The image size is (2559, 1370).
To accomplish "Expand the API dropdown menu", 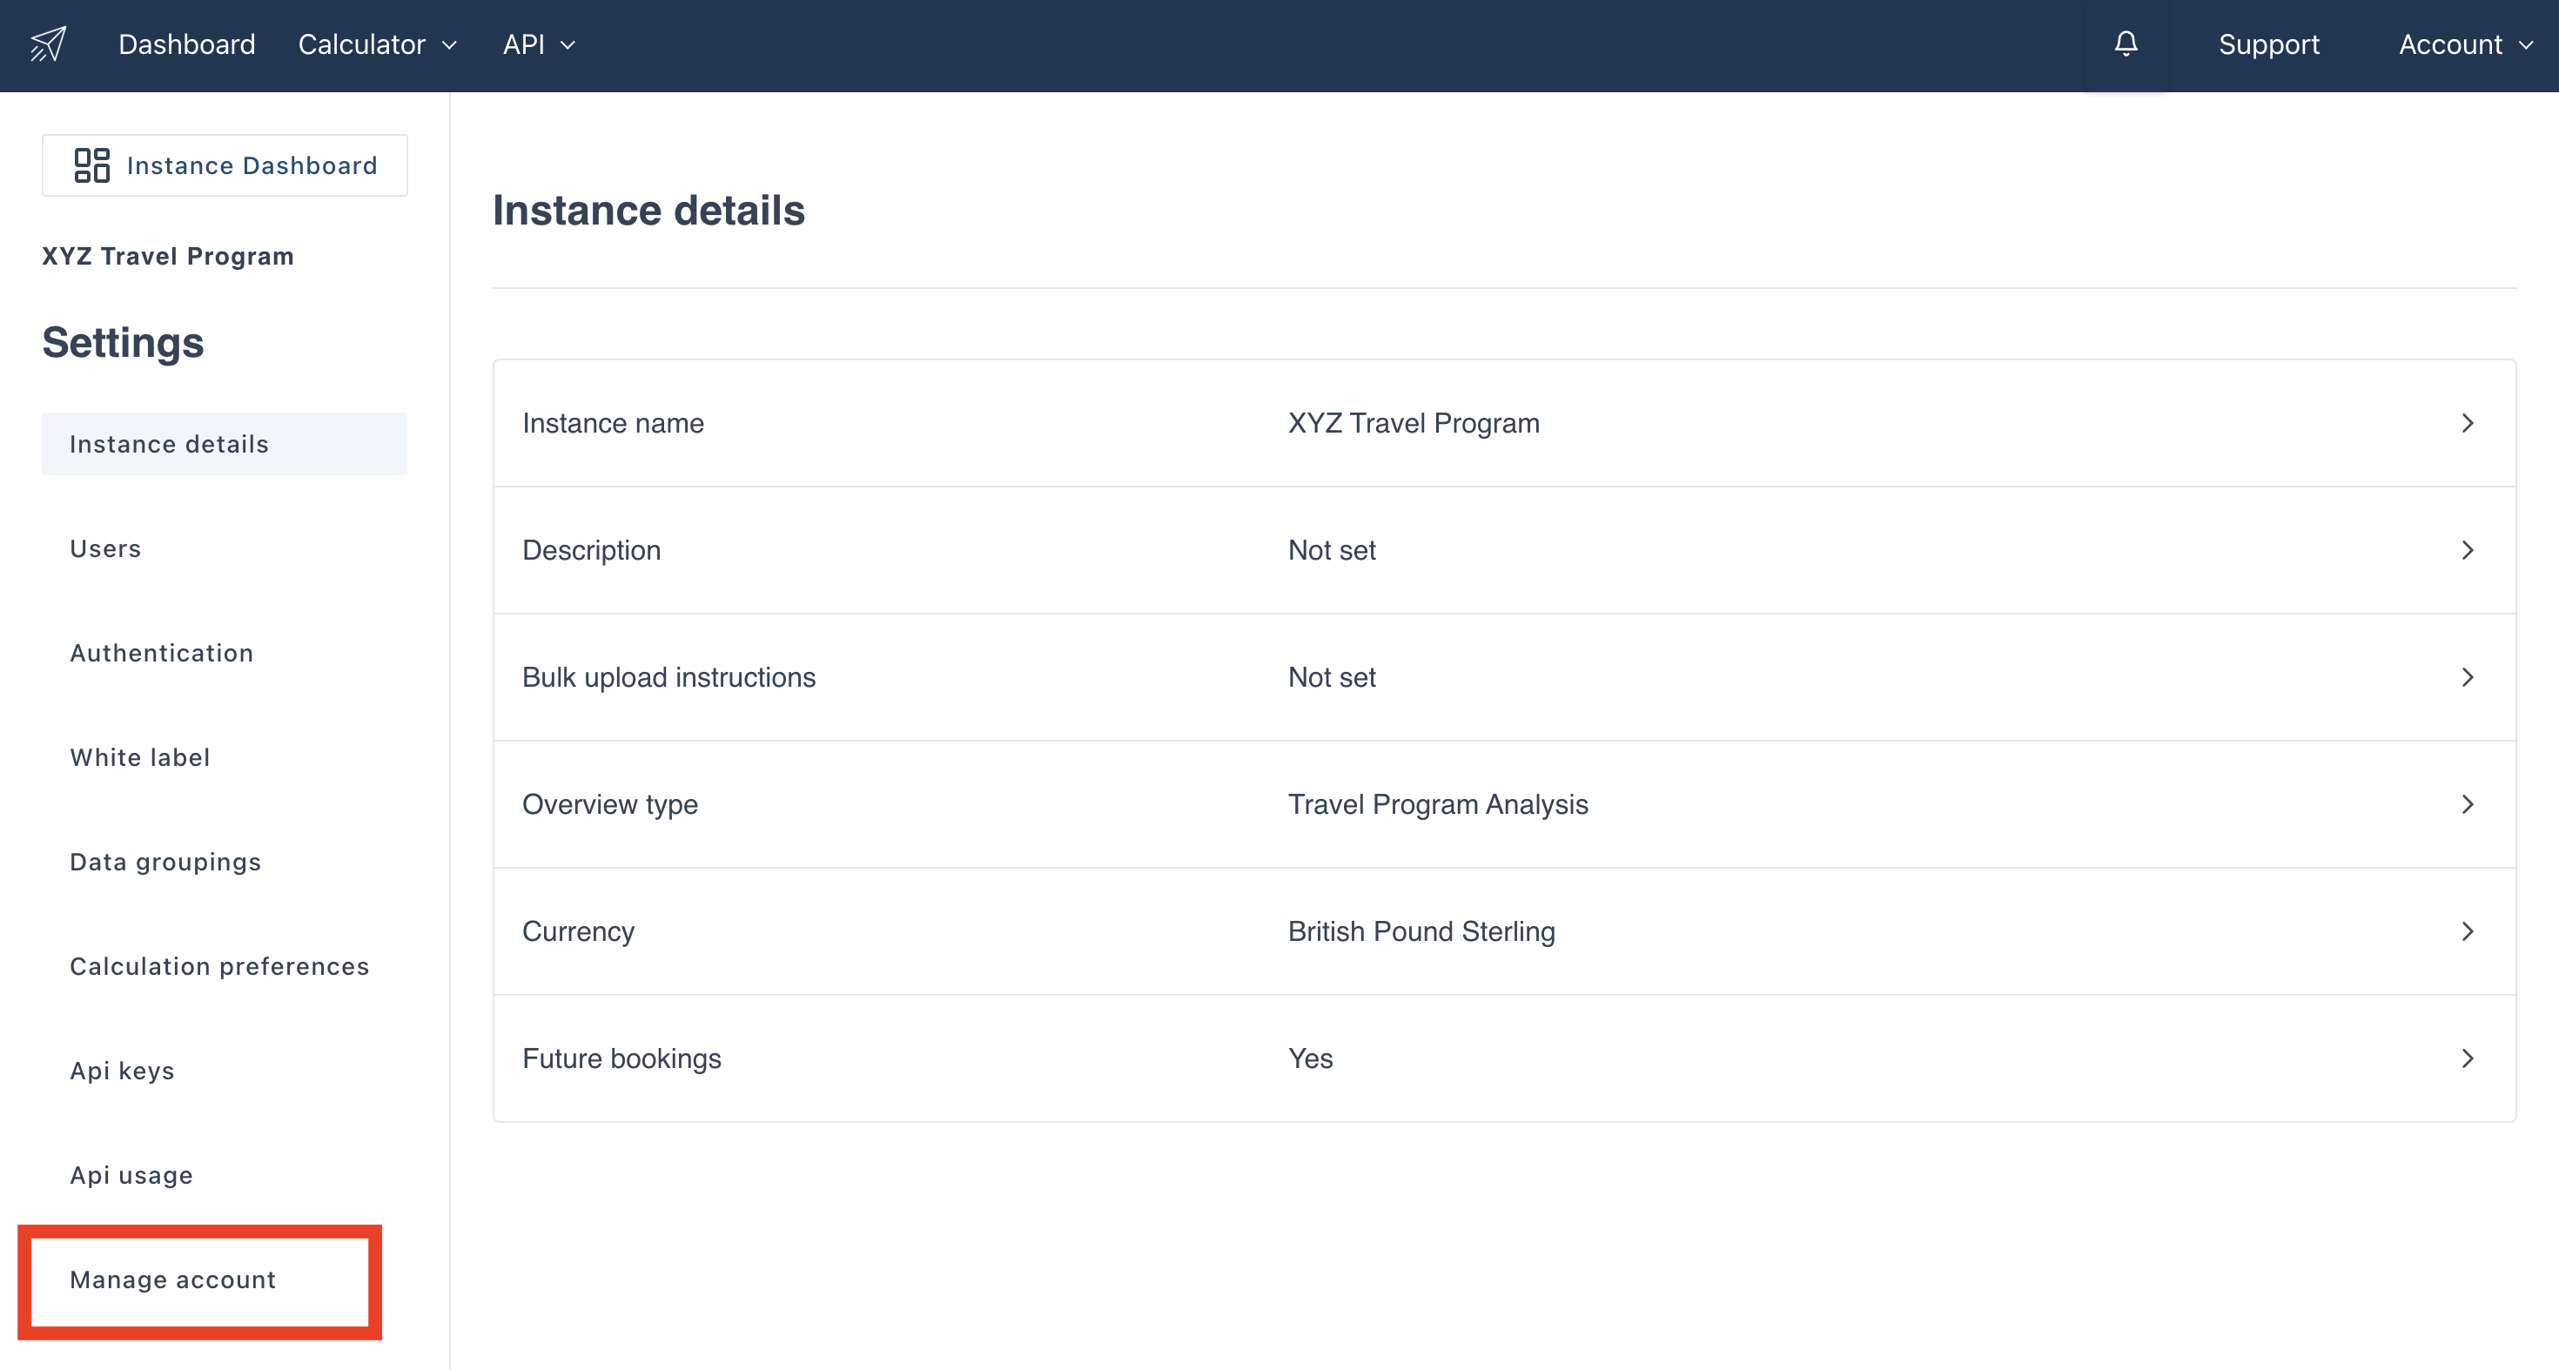I will click(x=539, y=44).
